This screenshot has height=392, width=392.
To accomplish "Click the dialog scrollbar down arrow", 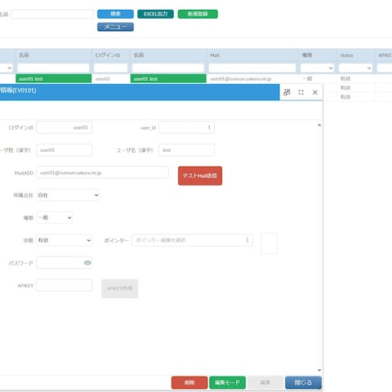I will [319, 370].
